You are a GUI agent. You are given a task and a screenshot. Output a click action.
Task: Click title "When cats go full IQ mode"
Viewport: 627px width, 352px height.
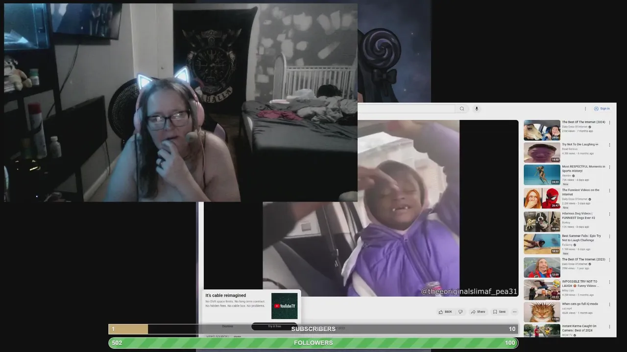point(580,304)
